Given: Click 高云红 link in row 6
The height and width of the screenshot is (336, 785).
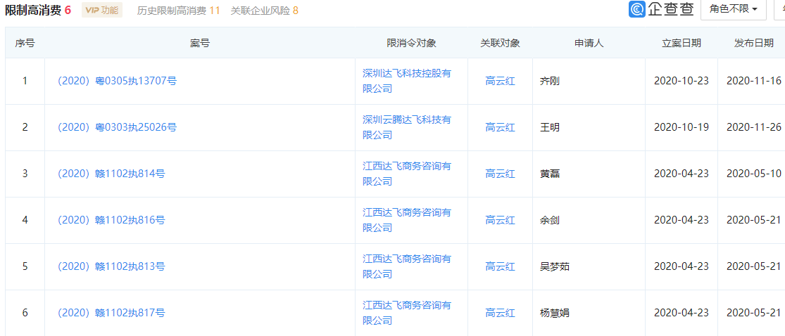Looking at the screenshot, I should click(x=500, y=313).
